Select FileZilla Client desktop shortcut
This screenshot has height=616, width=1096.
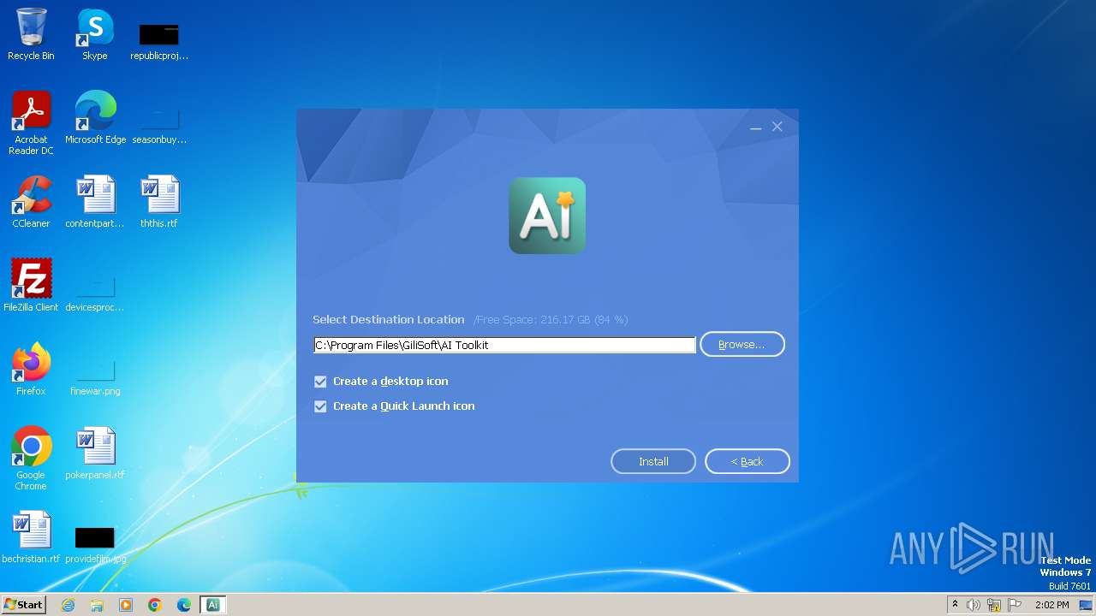[31, 286]
